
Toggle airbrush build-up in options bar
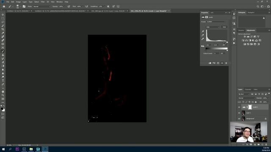pyautogui.click(x=86, y=6)
